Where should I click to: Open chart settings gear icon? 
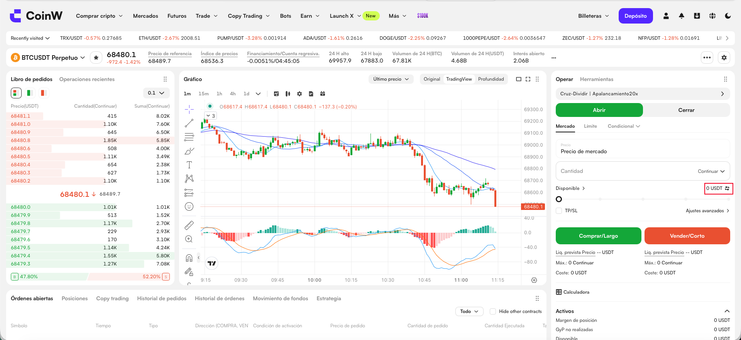pyautogui.click(x=299, y=94)
